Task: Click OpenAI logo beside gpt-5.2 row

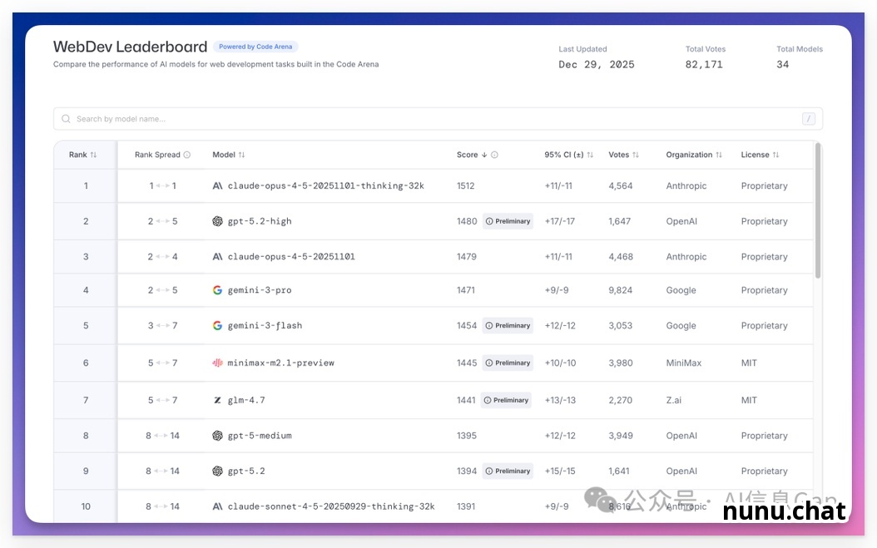Action: tap(217, 471)
